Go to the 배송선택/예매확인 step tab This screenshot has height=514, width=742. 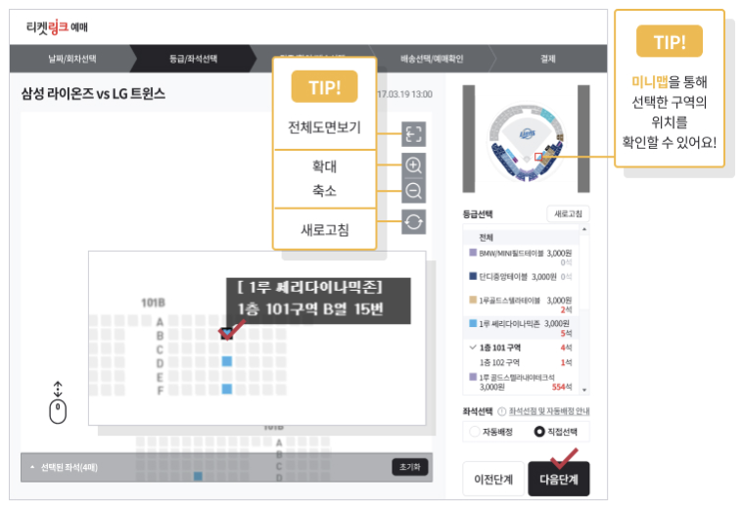tap(432, 59)
